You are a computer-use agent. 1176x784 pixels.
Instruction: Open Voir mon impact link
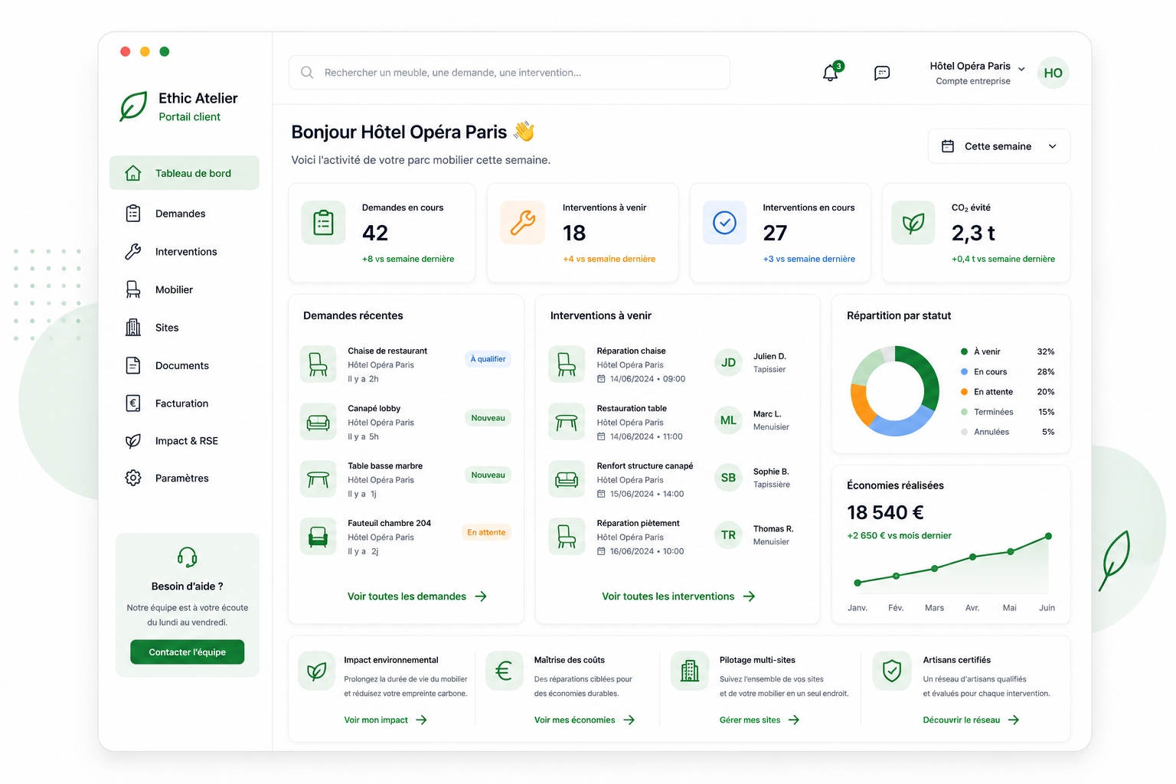pyautogui.click(x=385, y=720)
